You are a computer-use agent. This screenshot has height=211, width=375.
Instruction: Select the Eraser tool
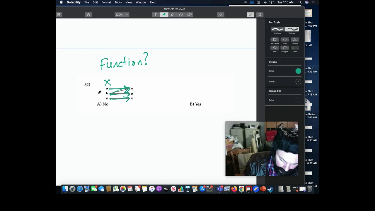(x=181, y=15)
